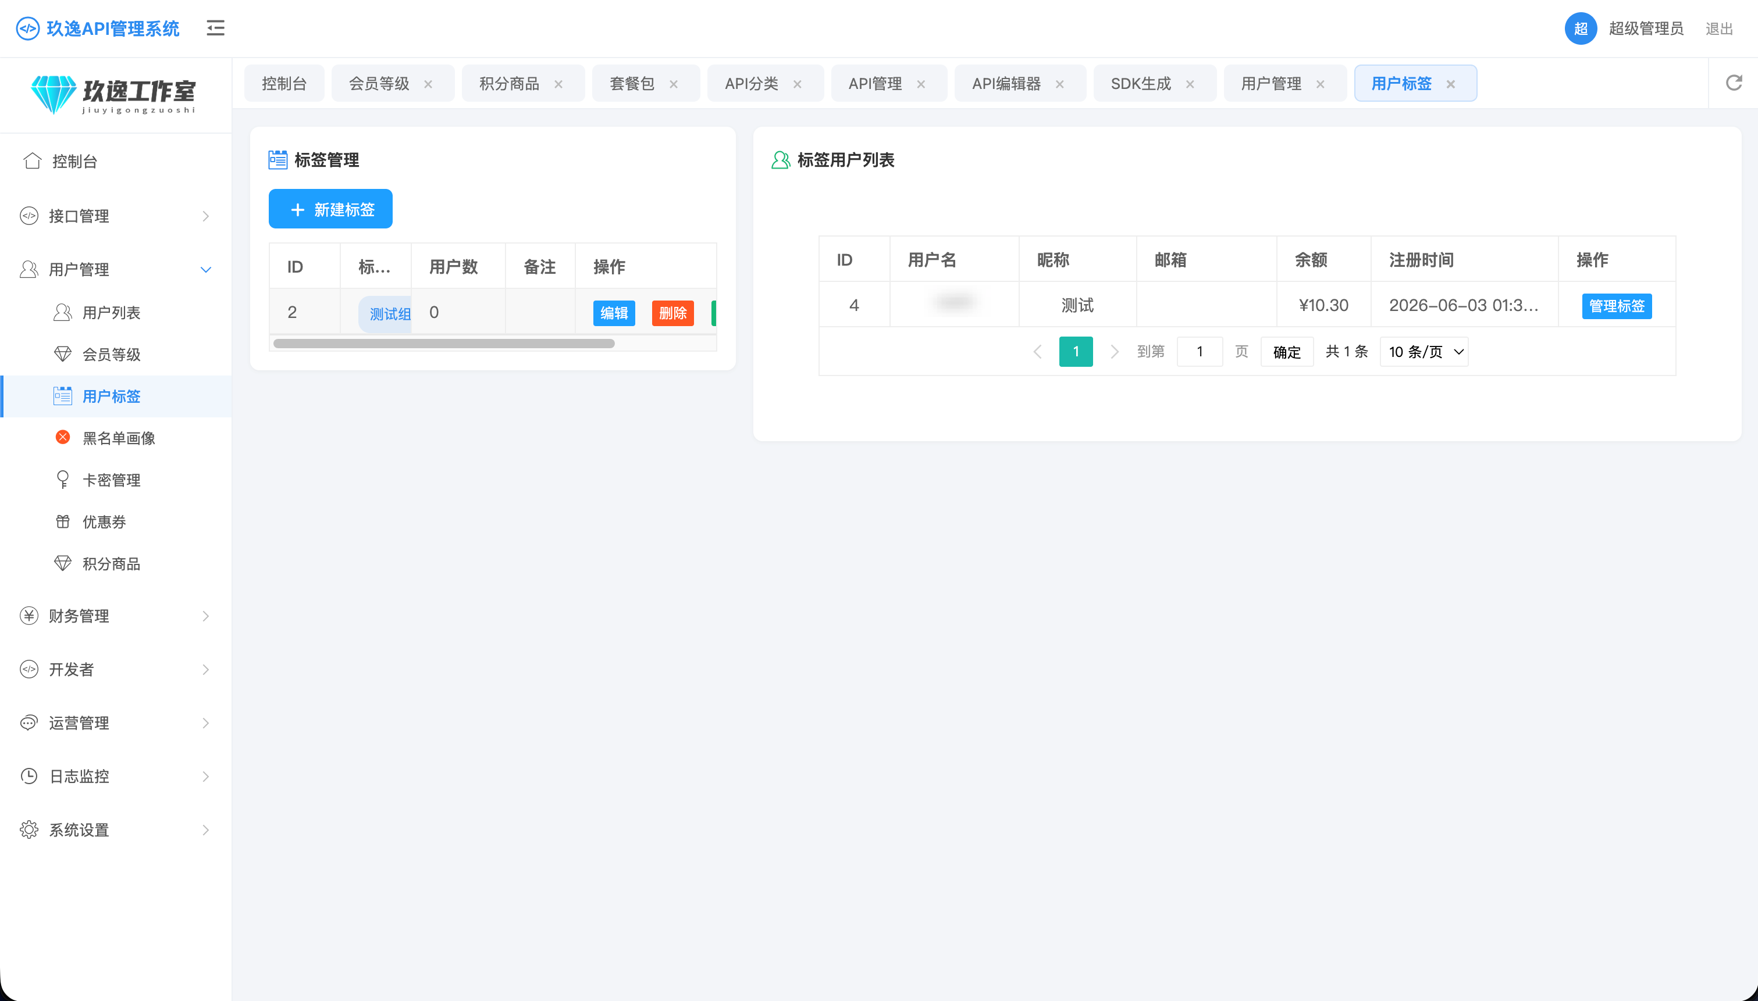Click the 退出 logout link

click(x=1719, y=29)
